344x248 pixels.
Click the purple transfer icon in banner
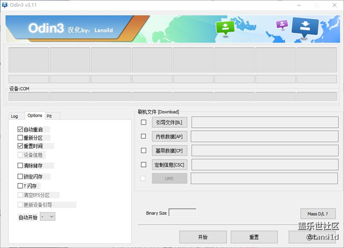click(x=282, y=24)
